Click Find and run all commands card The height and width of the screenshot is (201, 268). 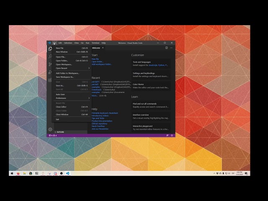point(151,105)
